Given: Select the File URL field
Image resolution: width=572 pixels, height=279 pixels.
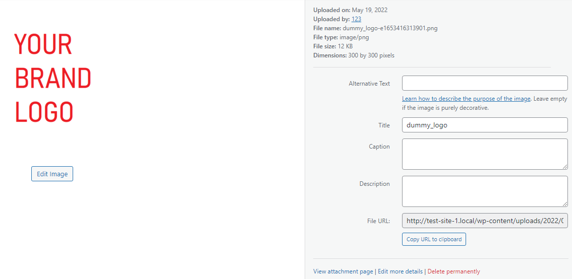Looking at the screenshot, I should pyautogui.click(x=485, y=221).
